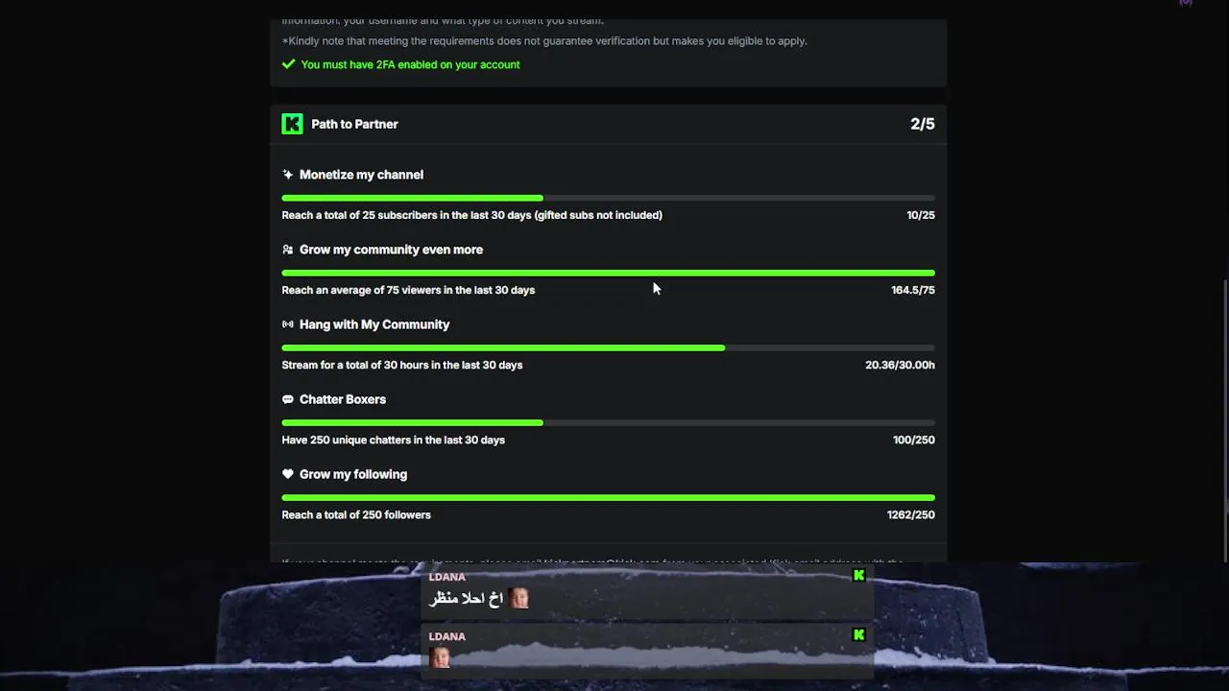Click the Path to Partner heading

(x=354, y=124)
